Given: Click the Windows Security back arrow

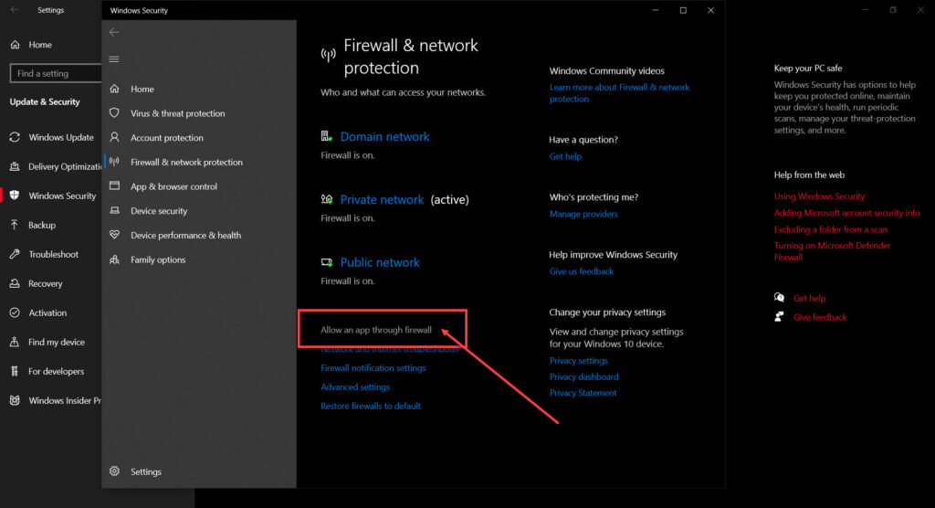Looking at the screenshot, I should (114, 32).
